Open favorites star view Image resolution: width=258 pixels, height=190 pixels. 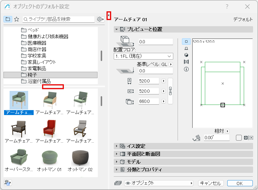(x=17, y=19)
